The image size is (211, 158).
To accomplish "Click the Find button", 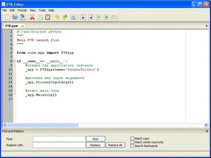I will pyautogui.click(x=95, y=139).
